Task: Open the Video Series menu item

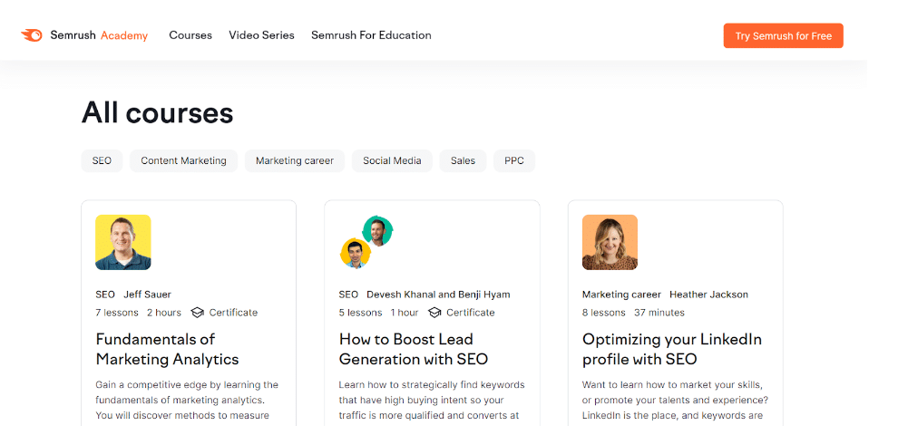Action: click(x=262, y=35)
